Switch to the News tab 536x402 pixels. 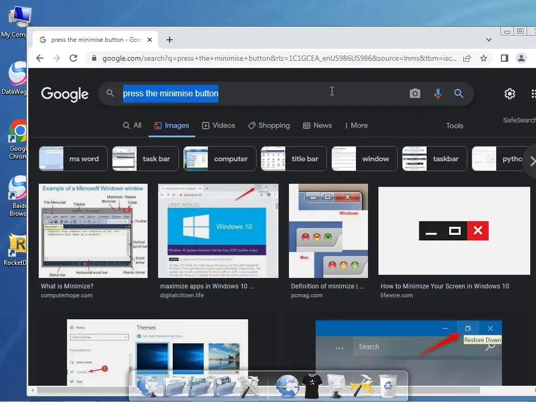[x=317, y=126]
